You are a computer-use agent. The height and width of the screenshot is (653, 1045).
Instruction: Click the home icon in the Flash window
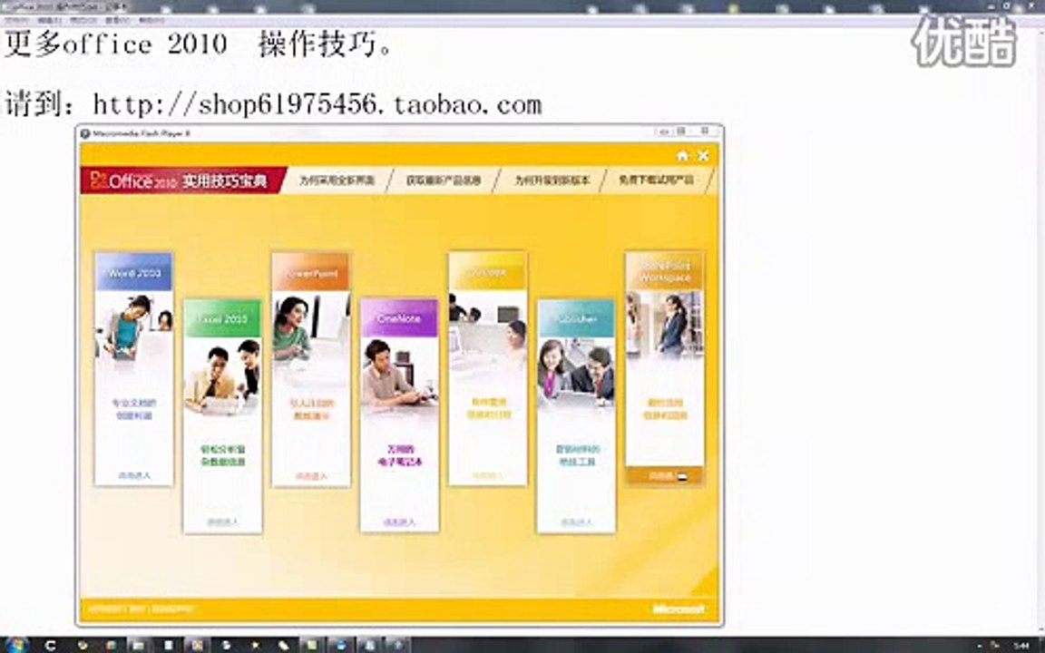[x=682, y=156]
